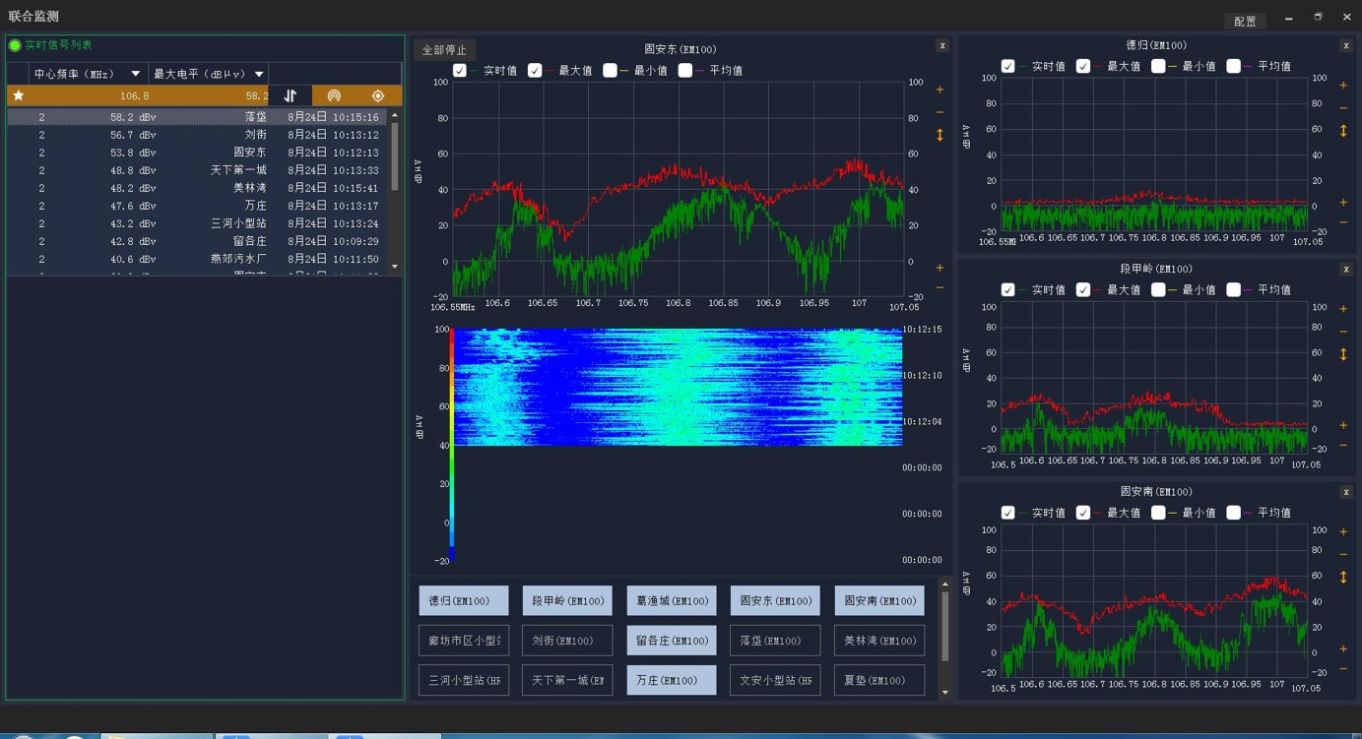Click the broadcast signal icon in the orange row

click(x=334, y=95)
